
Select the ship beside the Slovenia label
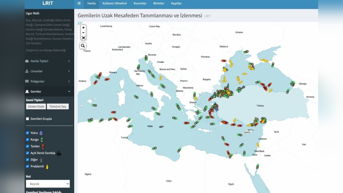tap(146, 58)
